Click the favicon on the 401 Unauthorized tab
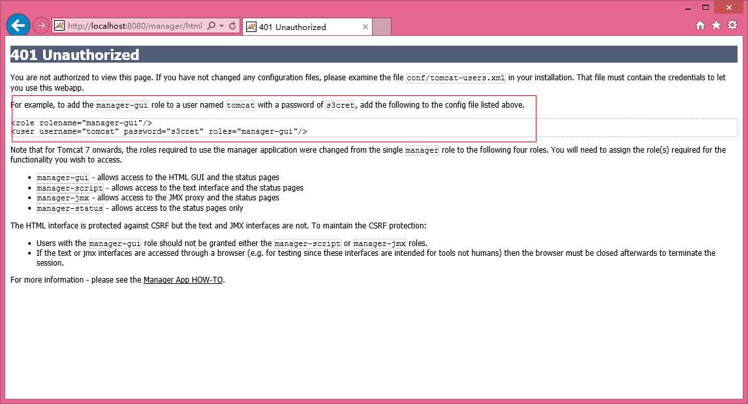 click(x=251, y=27)
